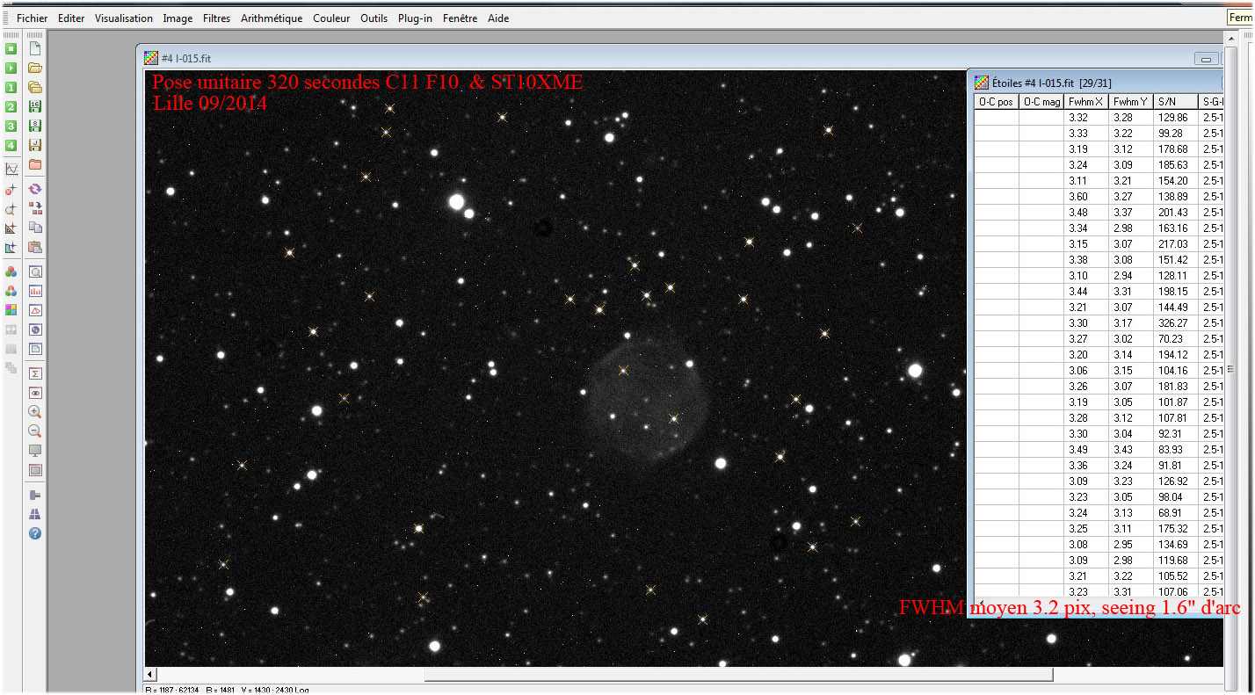Open the Couleur menu
This screenshot has height=695, width=1255.
(331, 18)
